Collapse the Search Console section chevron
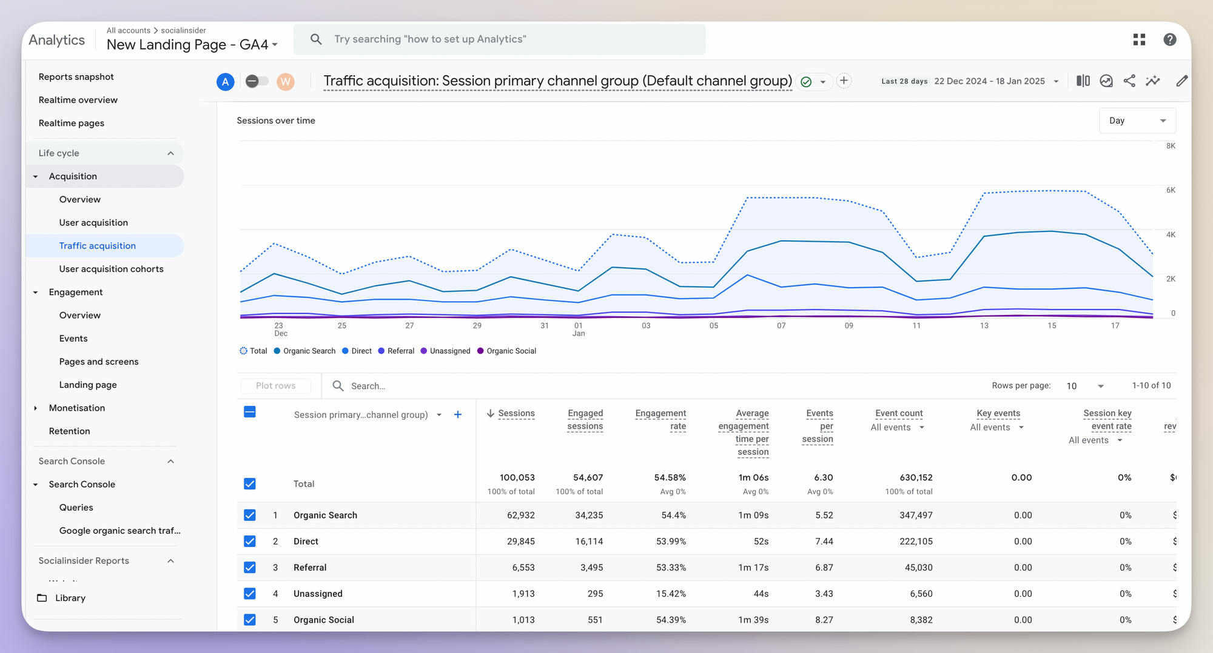Viewport: 1213px width, 653px height. [x=171, y=462]
